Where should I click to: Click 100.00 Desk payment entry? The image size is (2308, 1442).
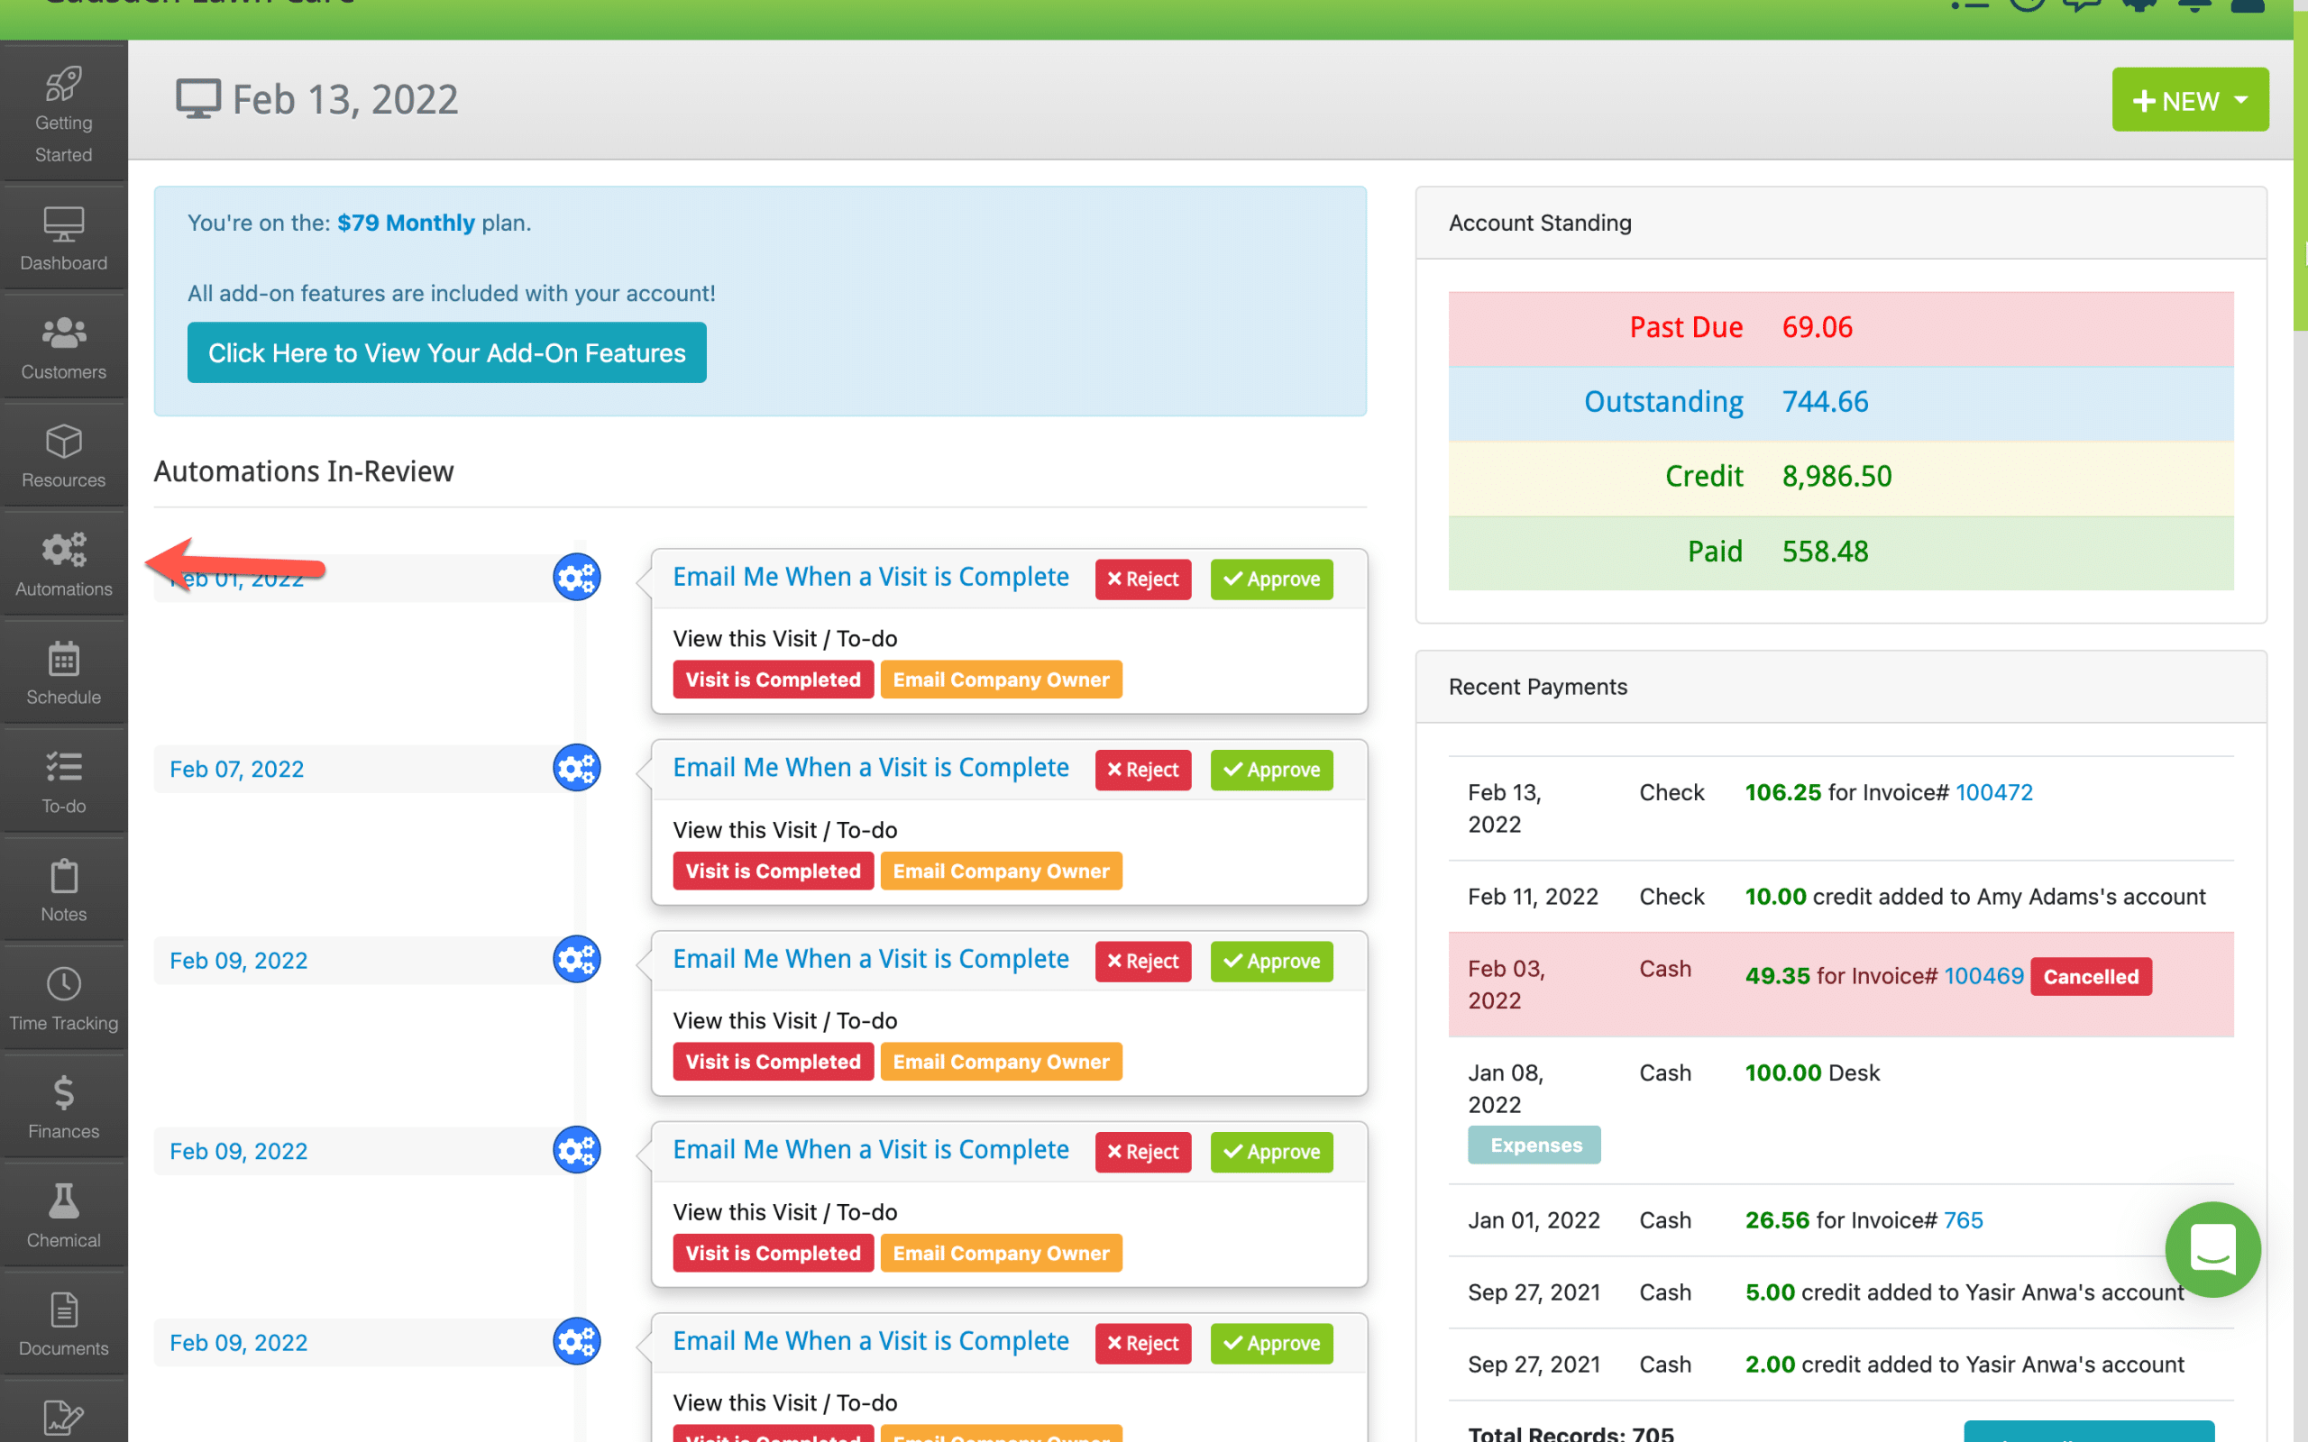click(1812, 1072)
